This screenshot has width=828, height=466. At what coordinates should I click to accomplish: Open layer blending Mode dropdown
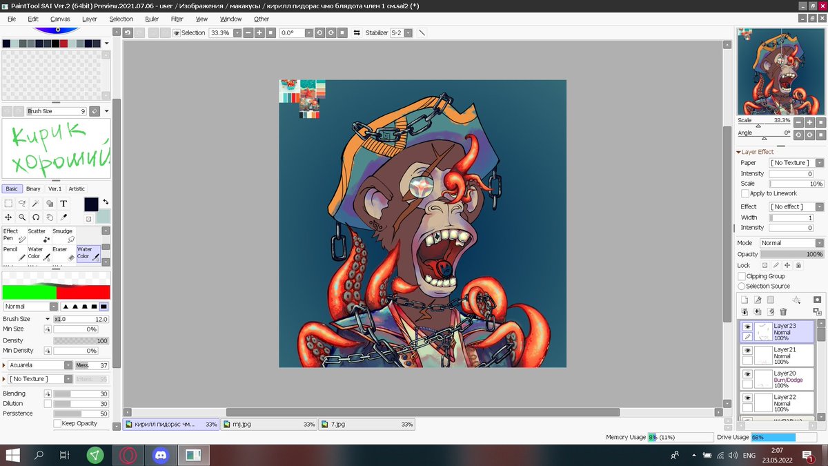click(819, 243)
